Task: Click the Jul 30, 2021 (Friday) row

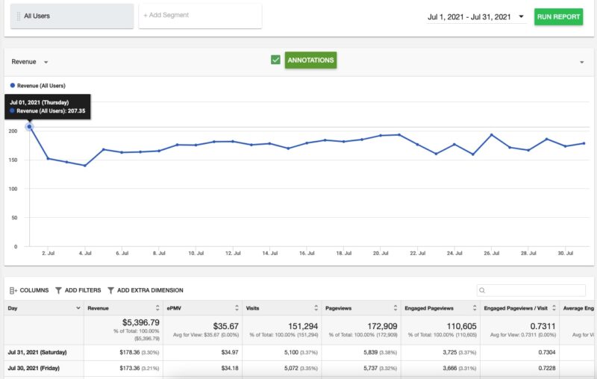Action: [x=298, y=369]
